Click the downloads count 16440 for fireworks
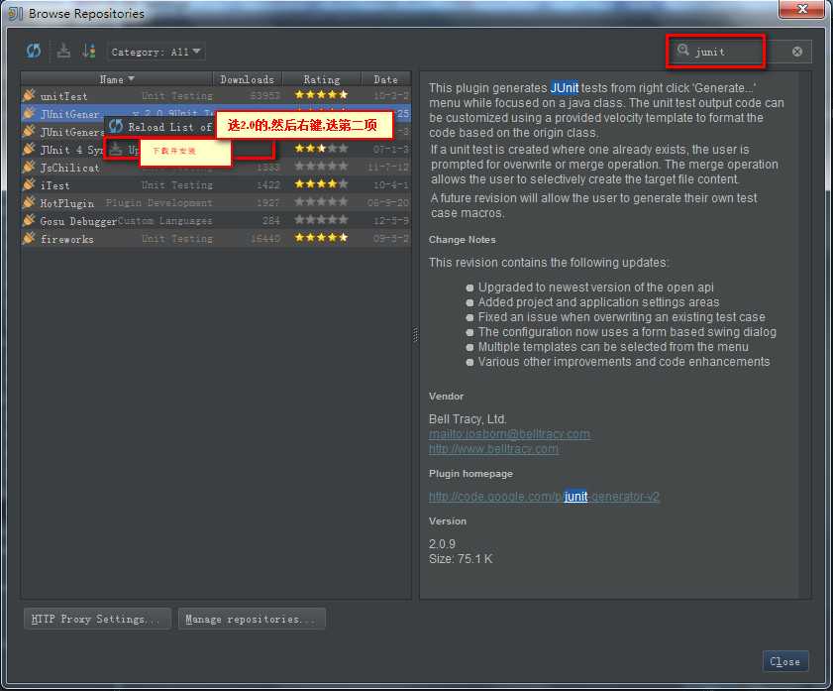This screenshot has width=833, height=691. [265, 239]
